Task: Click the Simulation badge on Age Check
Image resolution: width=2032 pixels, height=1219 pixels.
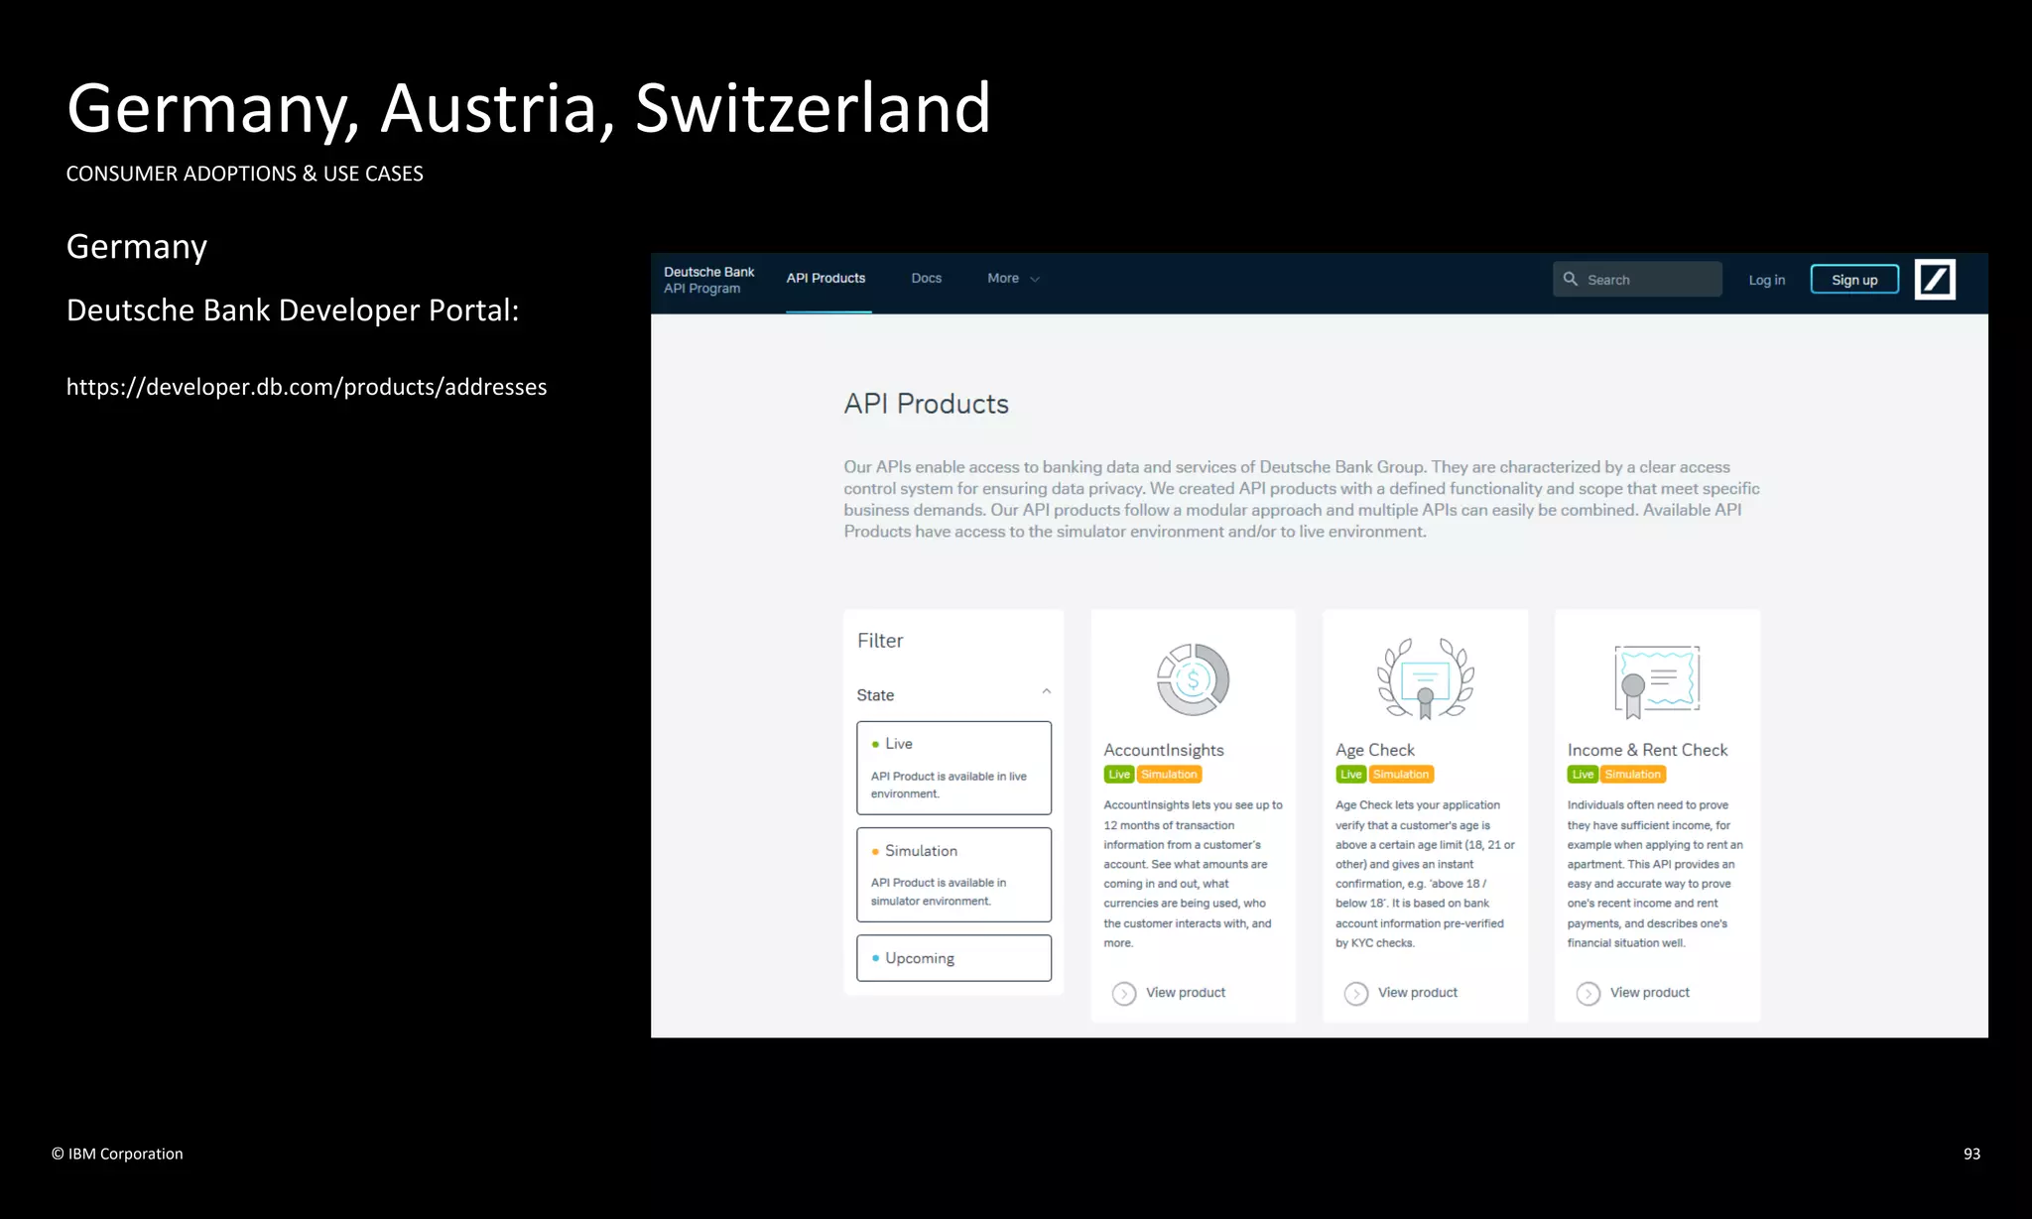Action: [1401, 775]
